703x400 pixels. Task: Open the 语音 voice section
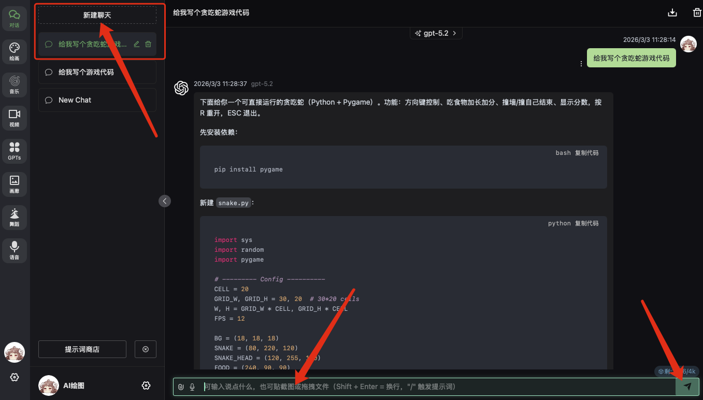[15, 251]
